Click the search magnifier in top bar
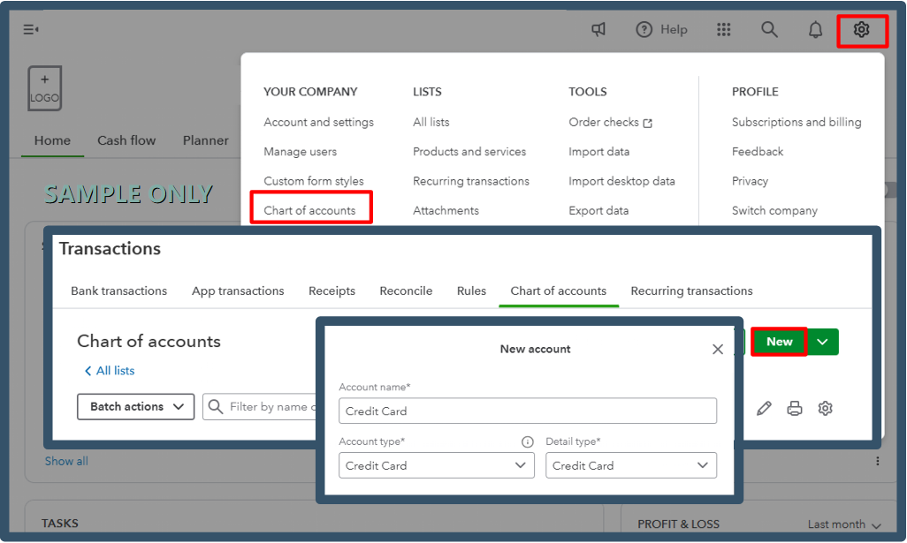 click(x=769, y=29)
